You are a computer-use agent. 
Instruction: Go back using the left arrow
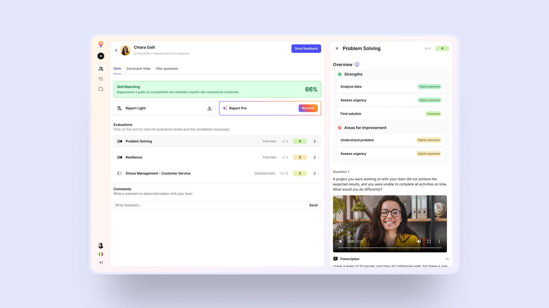pos(116,50)
